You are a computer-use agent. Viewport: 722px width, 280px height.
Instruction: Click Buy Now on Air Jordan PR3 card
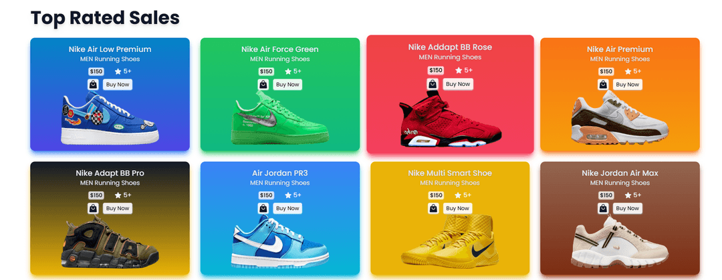(x=287, y=209)
